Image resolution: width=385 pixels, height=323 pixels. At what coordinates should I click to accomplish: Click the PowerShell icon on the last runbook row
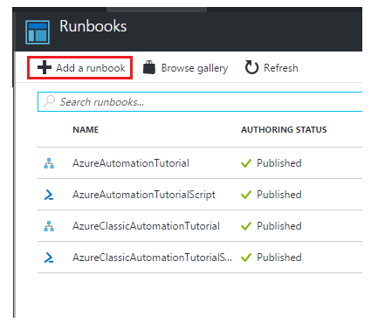(x=49, y=258)
